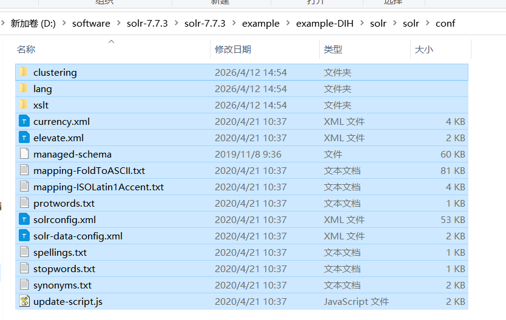Expand chevron after 新加卷 (D:) in address bar
The width and height of the screenshot is (506, 320).
pos(64,23)
